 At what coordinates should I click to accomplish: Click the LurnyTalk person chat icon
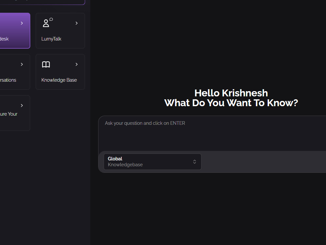click(48, 23)
